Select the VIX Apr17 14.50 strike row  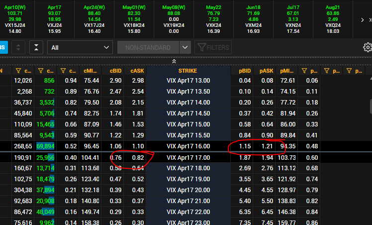coord(188,113)
